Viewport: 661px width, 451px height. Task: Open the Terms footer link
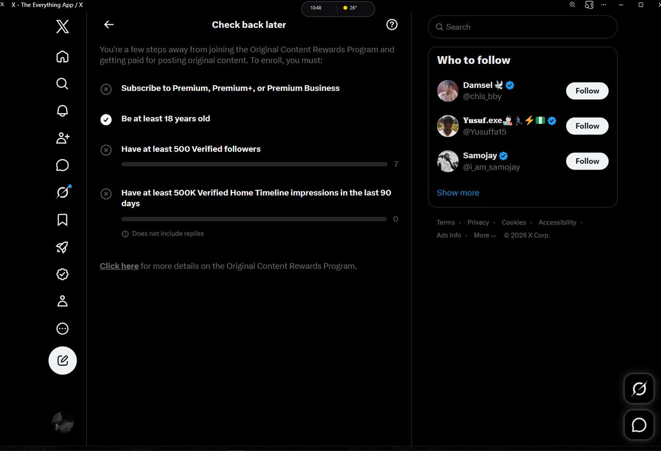(x=446, y=222)
